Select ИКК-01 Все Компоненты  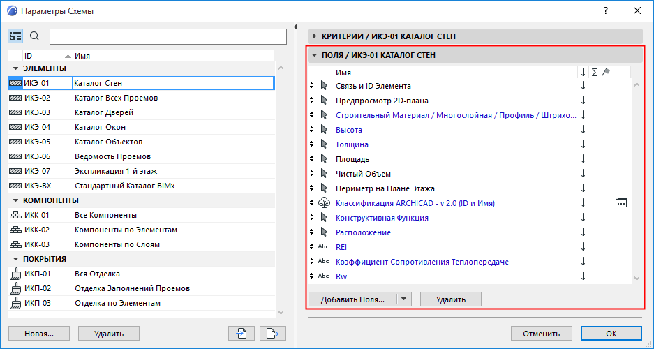click(141, 215)
